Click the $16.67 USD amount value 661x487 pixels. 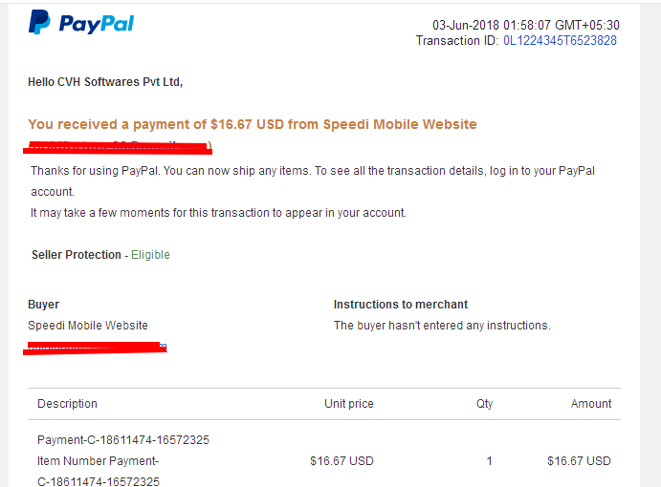coord(579,461)
